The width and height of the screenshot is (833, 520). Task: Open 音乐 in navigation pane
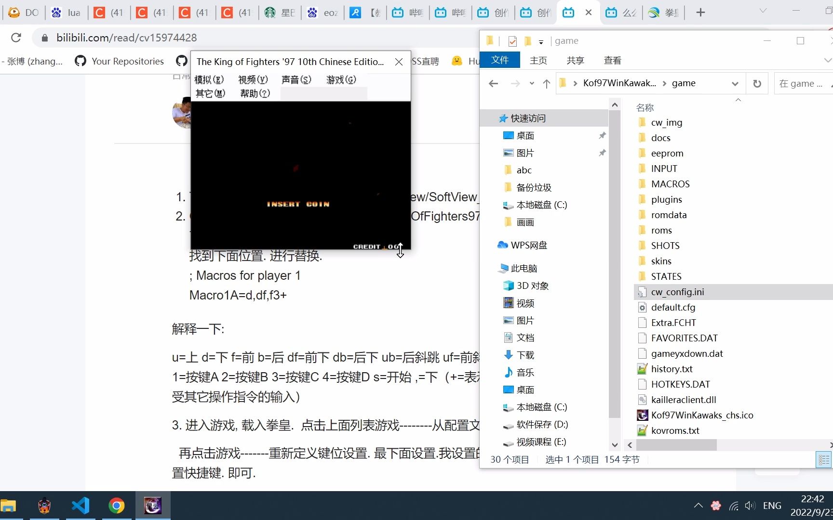pos(525,372)
